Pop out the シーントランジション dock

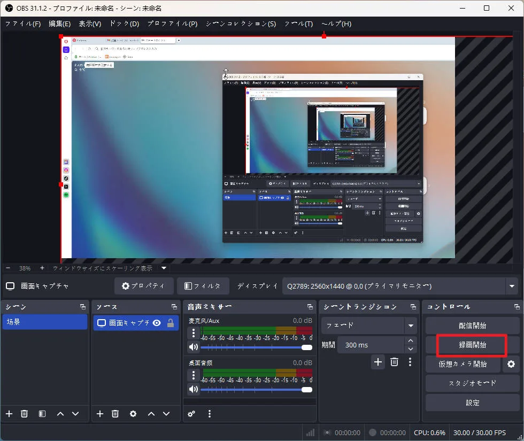click(x=413, y=307)
